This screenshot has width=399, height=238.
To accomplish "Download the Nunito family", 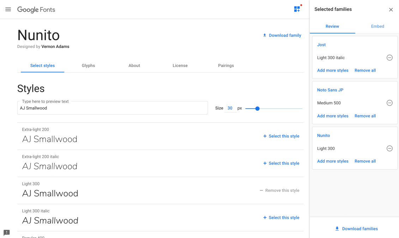I will pyautogui.click(x=282, y=35).
